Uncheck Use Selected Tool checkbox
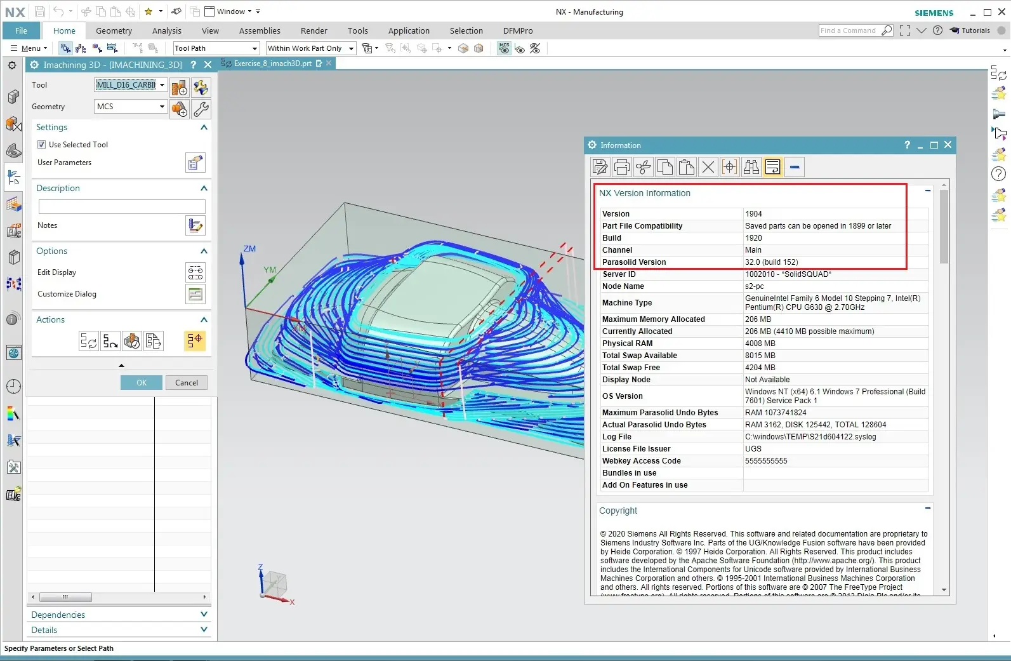 (x=42, y=145)
